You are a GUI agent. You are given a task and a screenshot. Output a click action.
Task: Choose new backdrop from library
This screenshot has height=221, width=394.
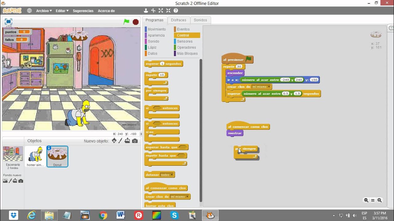(x=5, y=181)
